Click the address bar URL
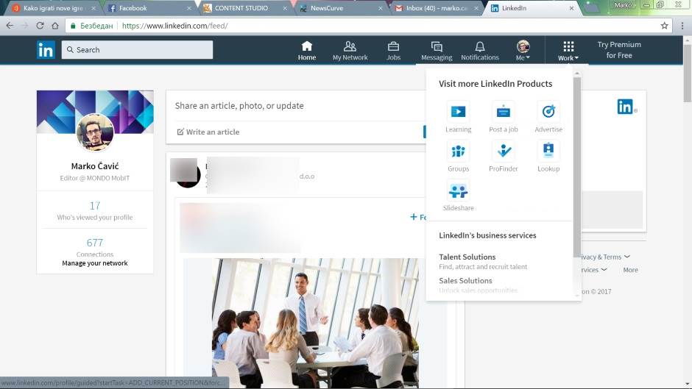This screenshot has width=692, height=389. coord(174,26)
